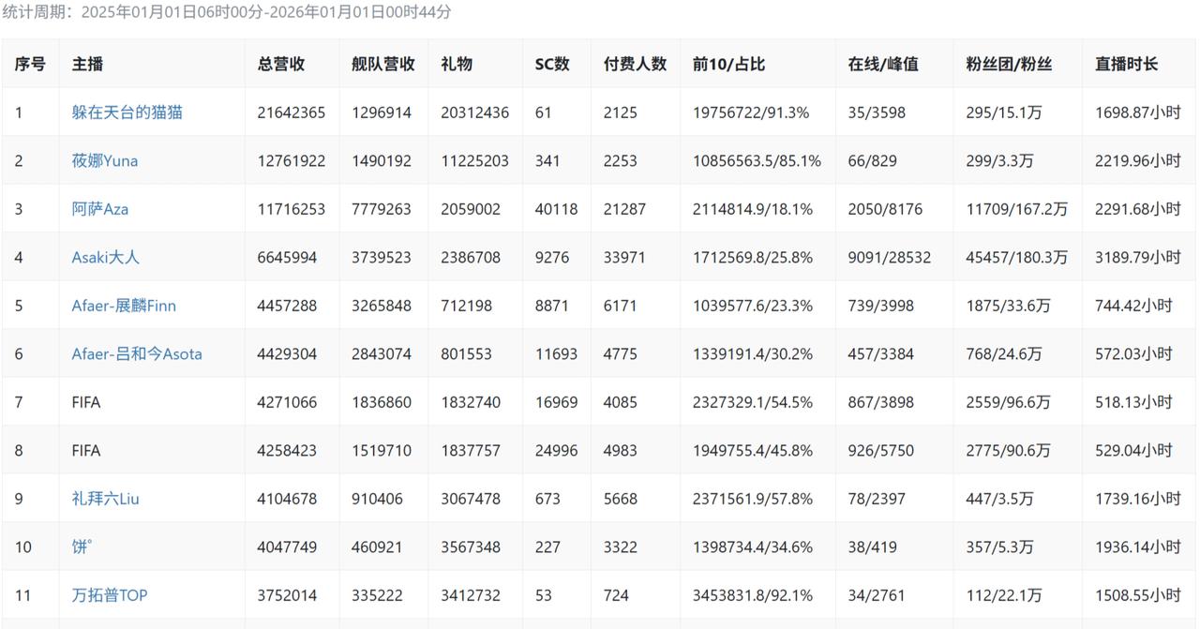Click the 阿萨Aza streamer link

(x=99, y=209)
